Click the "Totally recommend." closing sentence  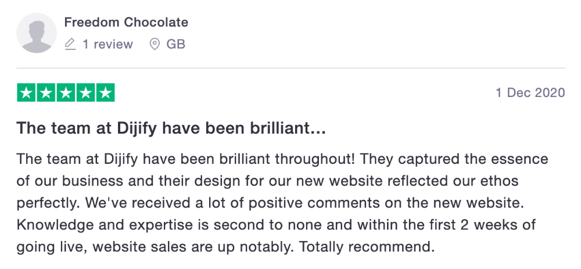(367, 247)
